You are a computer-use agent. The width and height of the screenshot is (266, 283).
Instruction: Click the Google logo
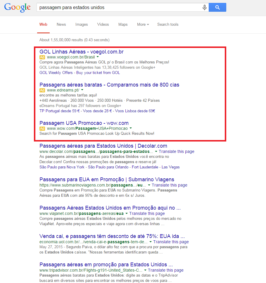coord(17,8)
